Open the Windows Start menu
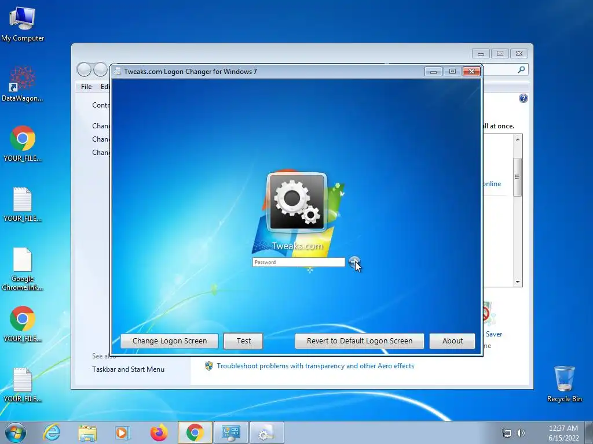593x444 pixels. pyautogui.click(x=16, y=432)
